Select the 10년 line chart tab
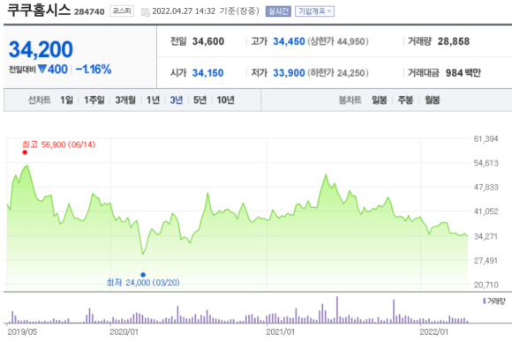 226,100
